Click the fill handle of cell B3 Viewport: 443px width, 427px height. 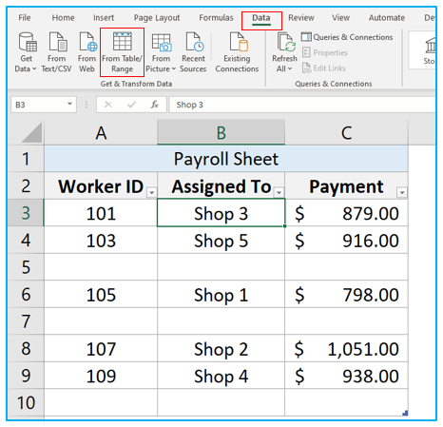point(285,226)
